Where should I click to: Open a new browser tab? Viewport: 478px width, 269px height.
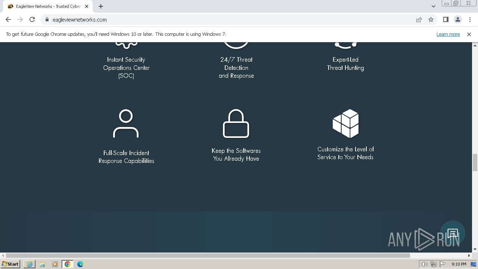(101, 6)
